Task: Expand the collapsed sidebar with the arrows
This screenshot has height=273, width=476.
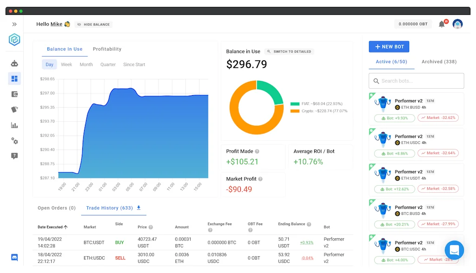Action: [15, 24]
